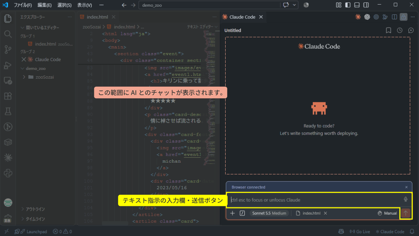Open the Source Control view

coord(8,49)
